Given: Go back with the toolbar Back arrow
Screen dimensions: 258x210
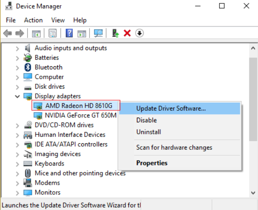Looking at the screenshot, I should 8,33.
